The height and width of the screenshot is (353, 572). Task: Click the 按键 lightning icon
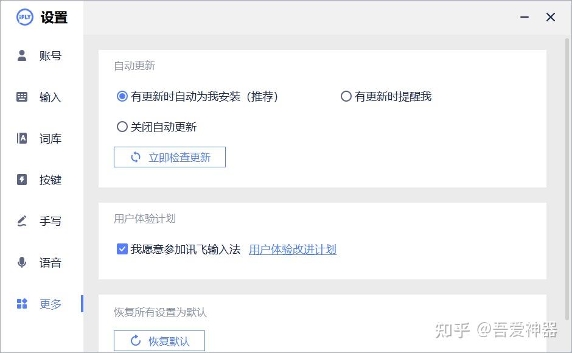[22, 180]
